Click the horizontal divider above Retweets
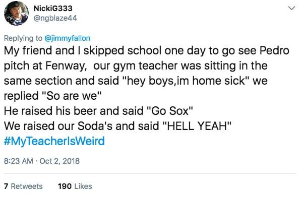The height and width of the screenshot is (197, 301). (150, 174)
